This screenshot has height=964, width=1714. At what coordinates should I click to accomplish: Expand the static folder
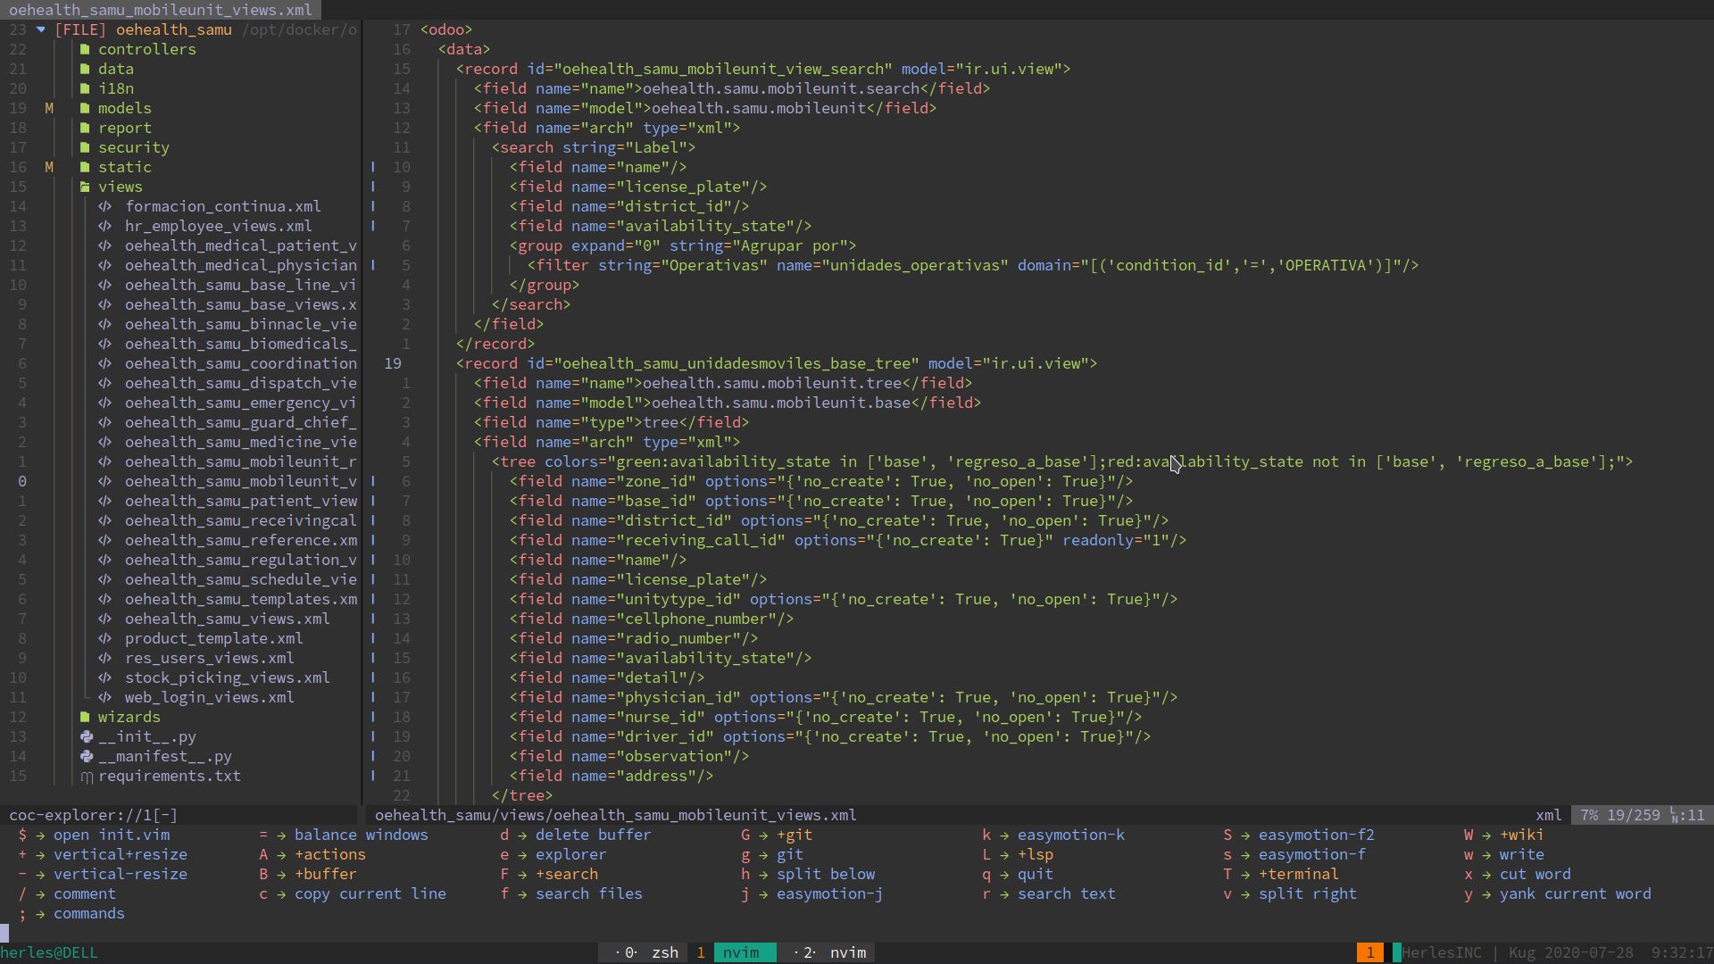(124, 167)
